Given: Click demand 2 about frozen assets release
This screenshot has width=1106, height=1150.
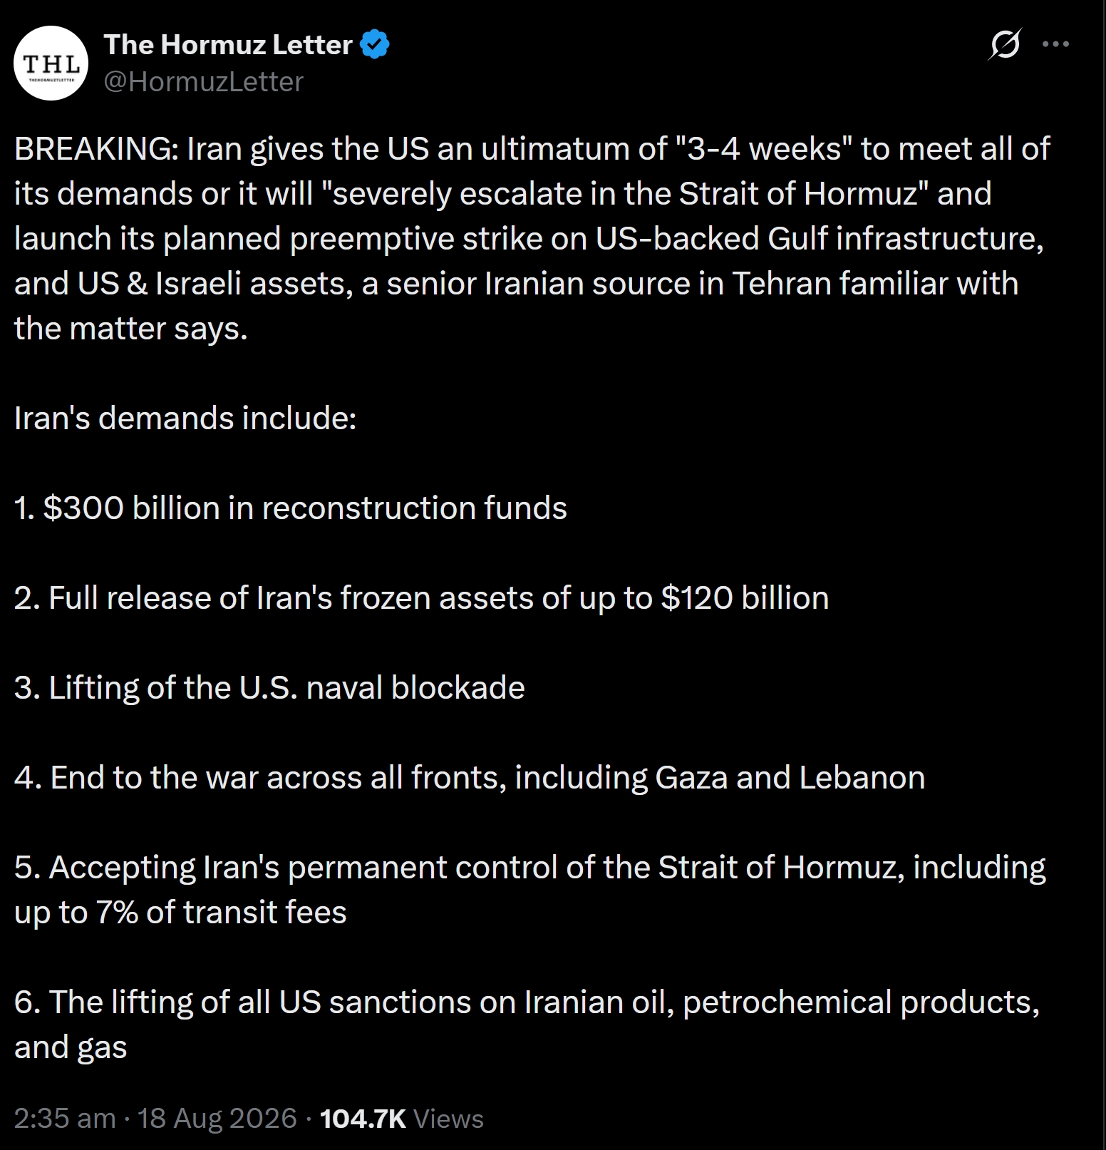Looking at the screenshot, I should click(x=422, y=598).
